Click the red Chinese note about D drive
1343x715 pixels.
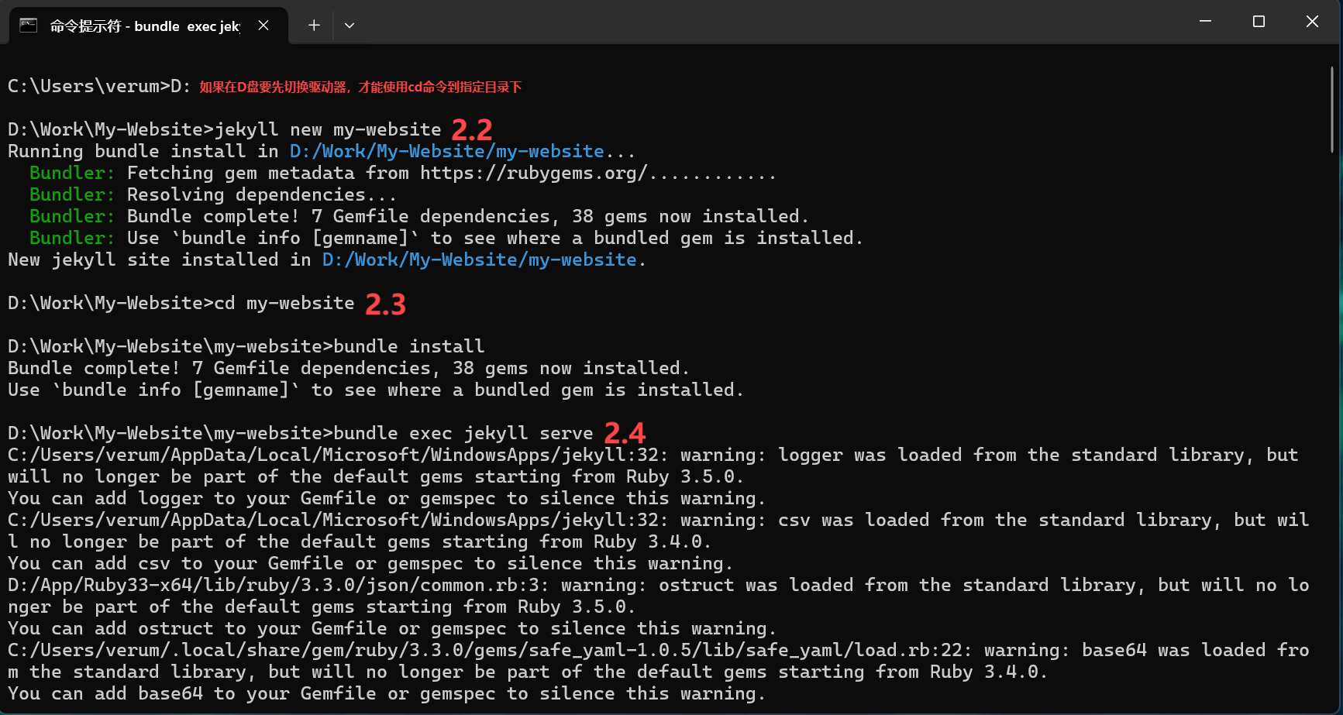(360, 87)
